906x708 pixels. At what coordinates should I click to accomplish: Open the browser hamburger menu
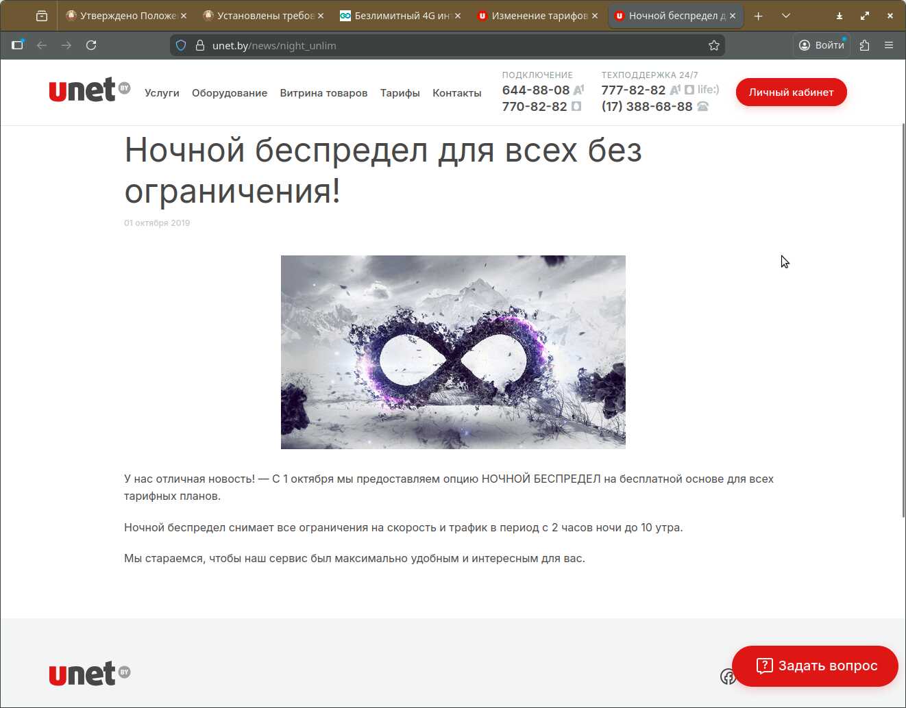pos(889,45)
